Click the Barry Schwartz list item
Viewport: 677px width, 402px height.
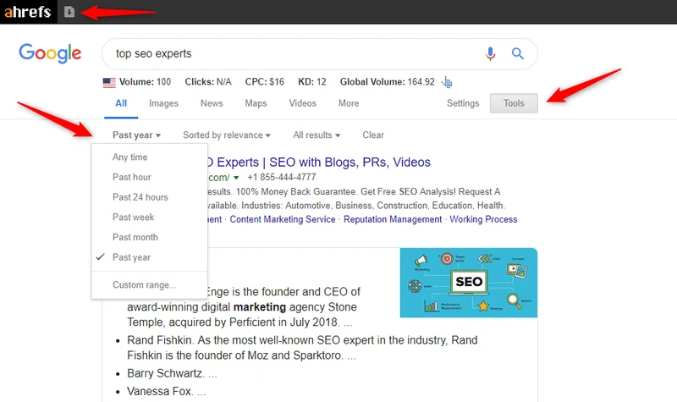pyautogui.click(x=172, y=373)
